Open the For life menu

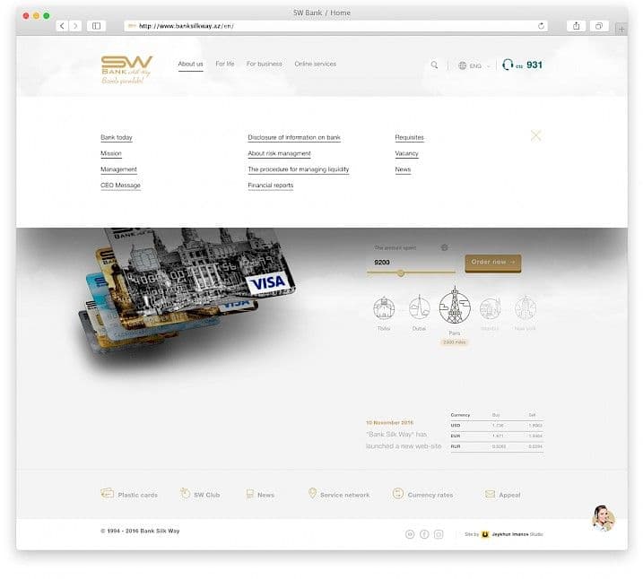(x=225, y=64)
